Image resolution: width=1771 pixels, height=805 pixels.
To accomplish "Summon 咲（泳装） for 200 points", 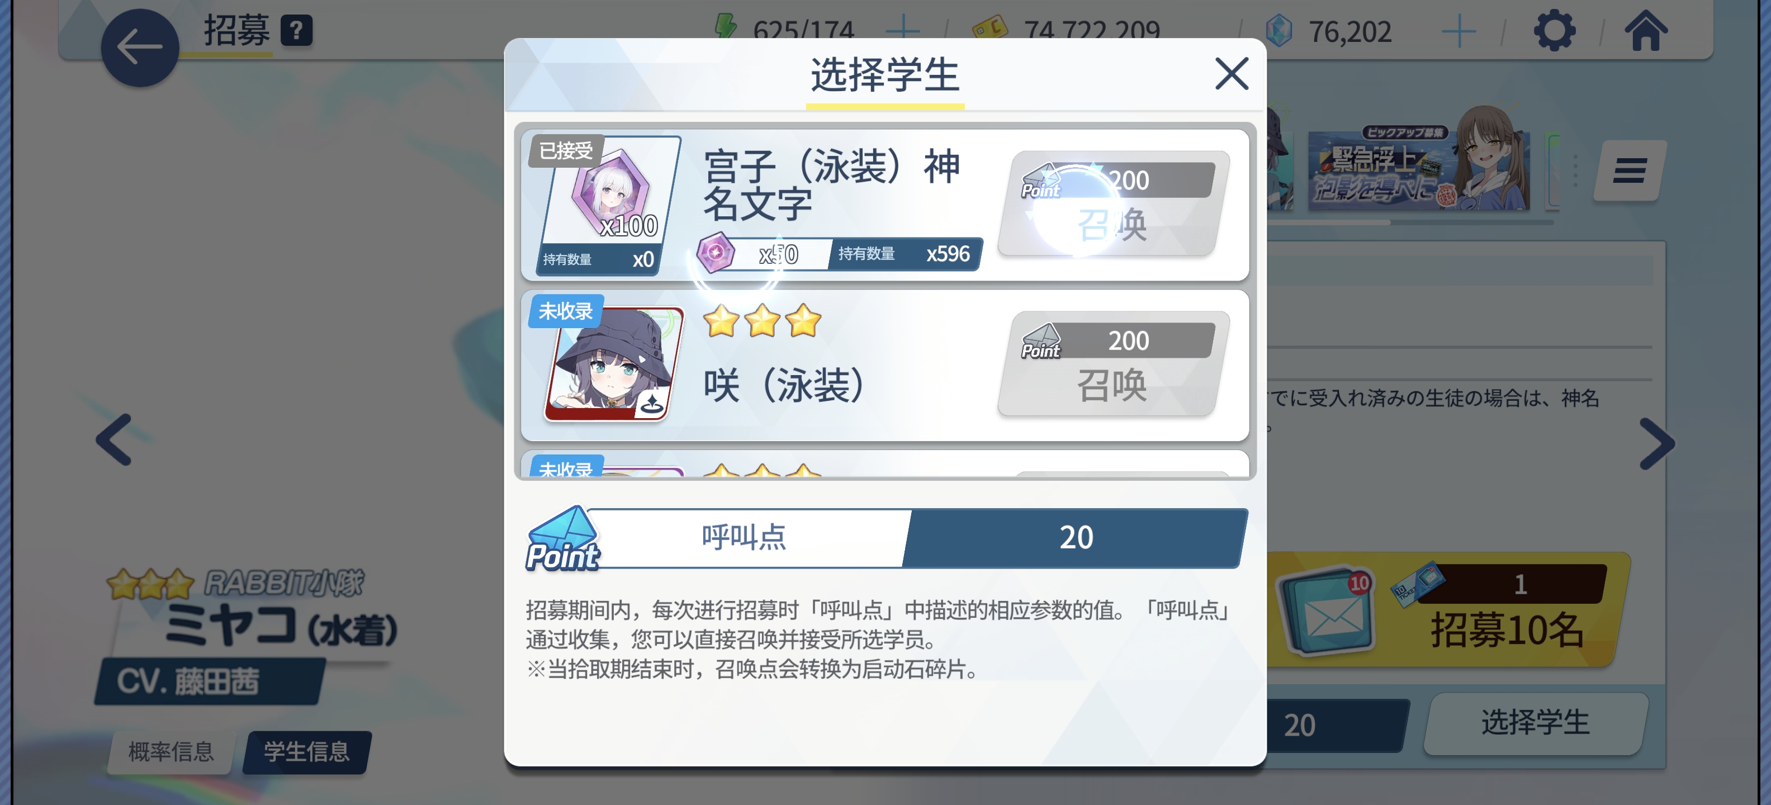I will 1113,364.
